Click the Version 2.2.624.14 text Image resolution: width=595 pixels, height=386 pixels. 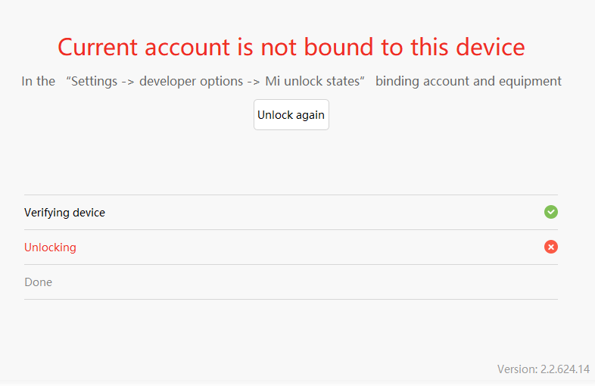tap(544, 369)
